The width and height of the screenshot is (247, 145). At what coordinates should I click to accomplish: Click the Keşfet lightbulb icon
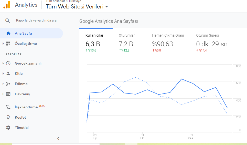pos(8,117)
